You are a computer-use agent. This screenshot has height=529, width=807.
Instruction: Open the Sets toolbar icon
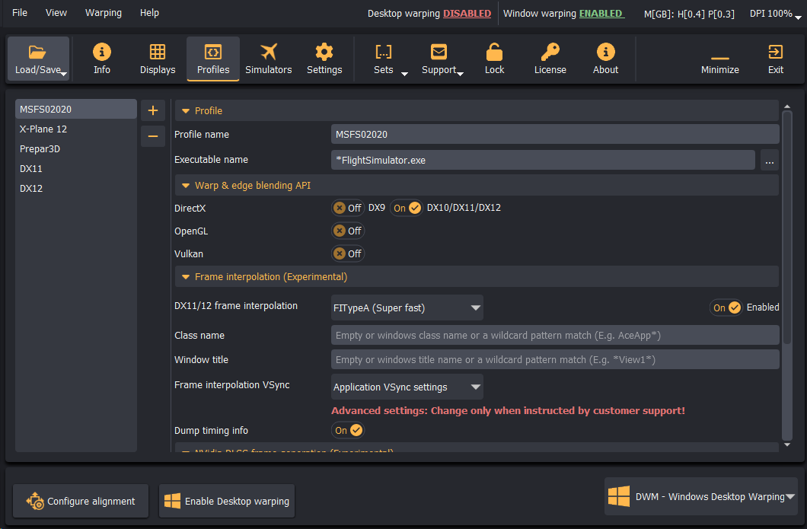(x=384, y=59)
